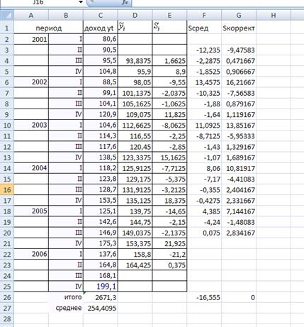The height and width of the screenshot is (327, 304).
Task: Click corrected value 10,81917
Action: [x=239, y=168]
